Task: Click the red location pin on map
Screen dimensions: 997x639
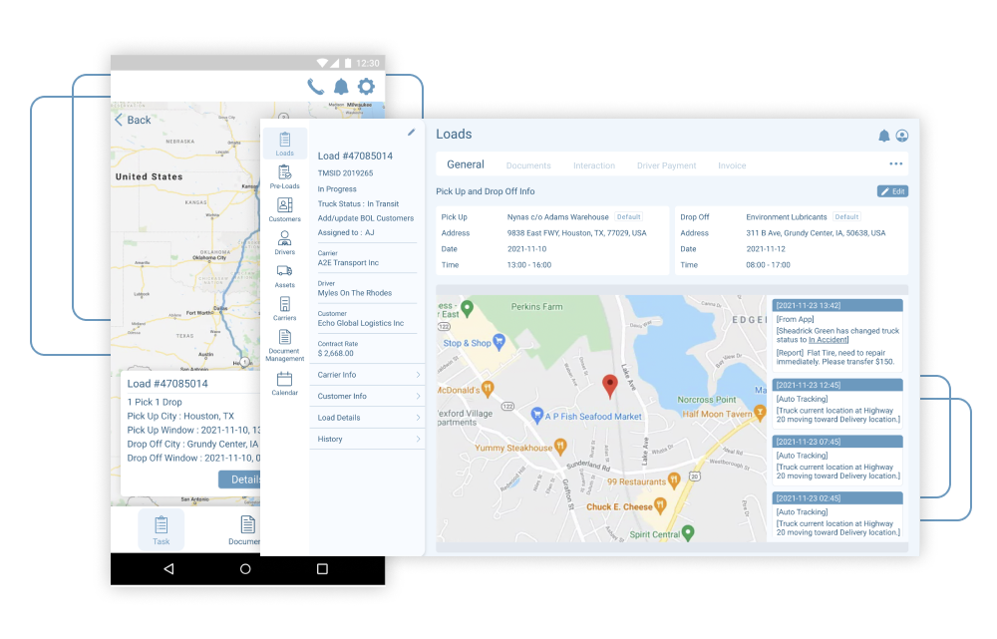Action: [610, 386]
